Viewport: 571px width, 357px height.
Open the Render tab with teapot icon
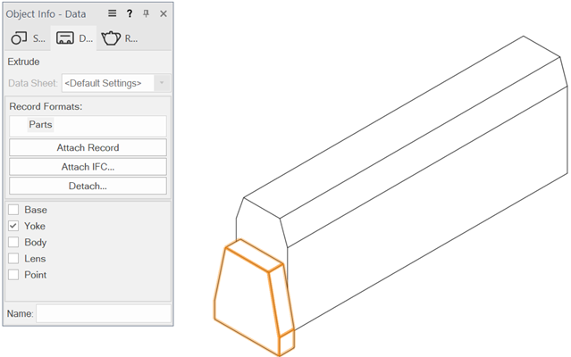119,38
